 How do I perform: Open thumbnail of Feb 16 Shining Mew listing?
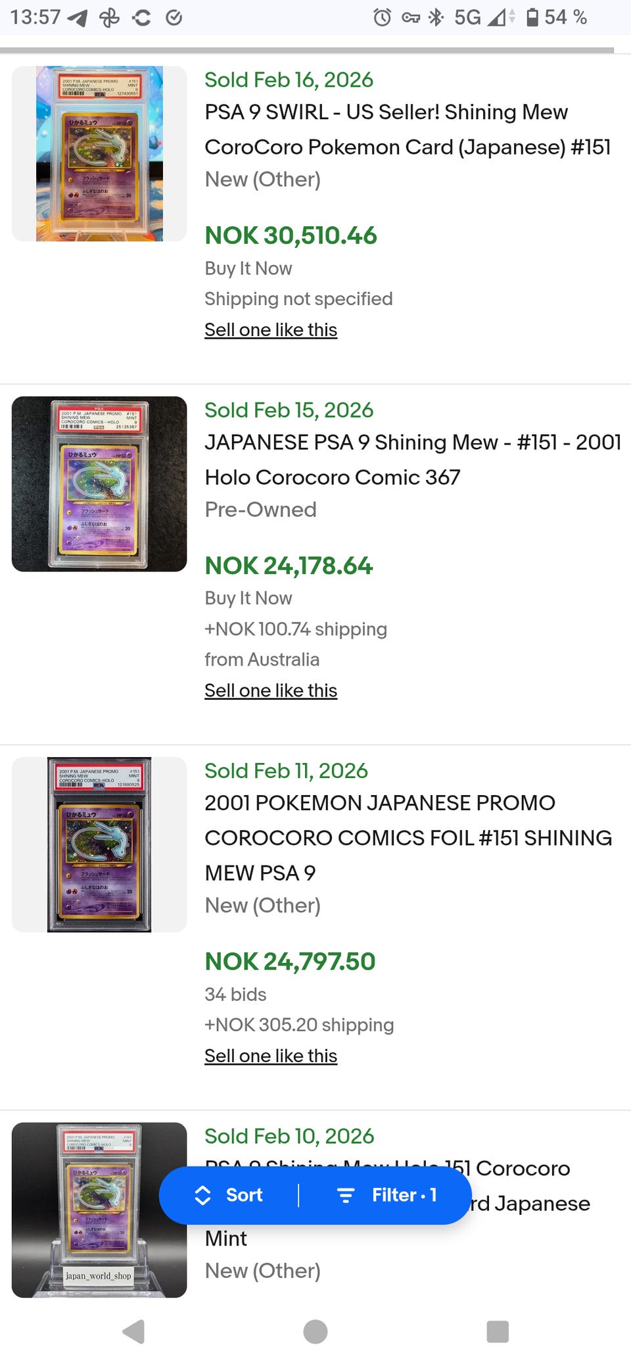[x=99, y=153]
